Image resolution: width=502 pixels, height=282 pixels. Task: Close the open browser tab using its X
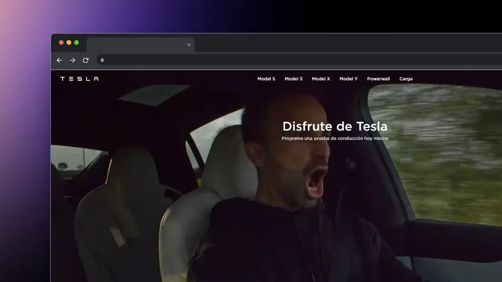tap(189, 45)
